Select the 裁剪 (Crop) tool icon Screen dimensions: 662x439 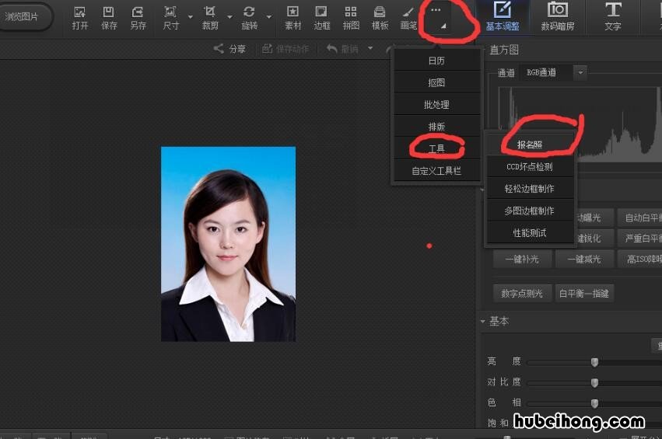pyautogui.click(x=210, y=18)
